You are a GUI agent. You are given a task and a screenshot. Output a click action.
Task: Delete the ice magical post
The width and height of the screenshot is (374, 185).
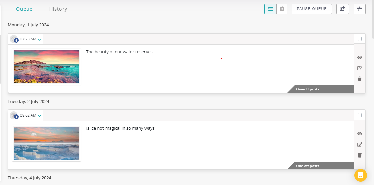pyautogui.click(x=360, y=155)
